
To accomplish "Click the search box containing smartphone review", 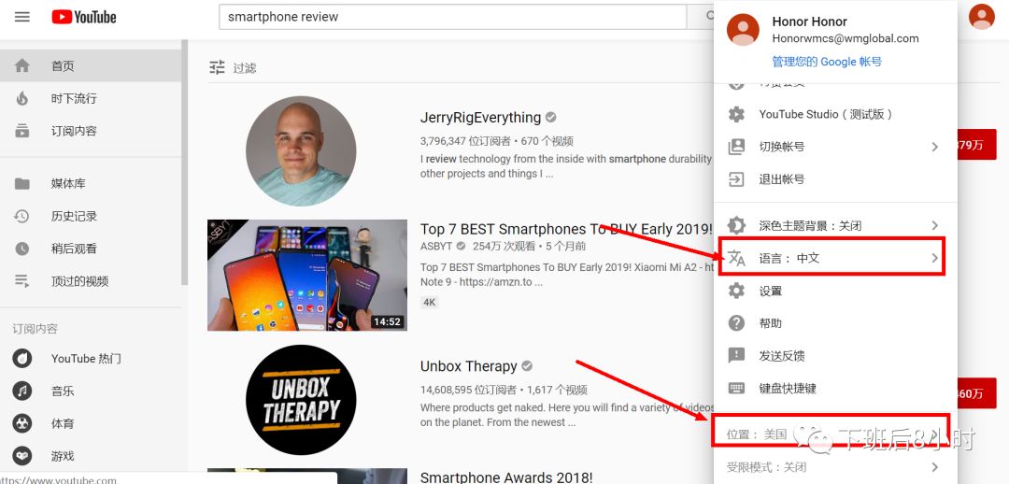I will coord(452,17).
